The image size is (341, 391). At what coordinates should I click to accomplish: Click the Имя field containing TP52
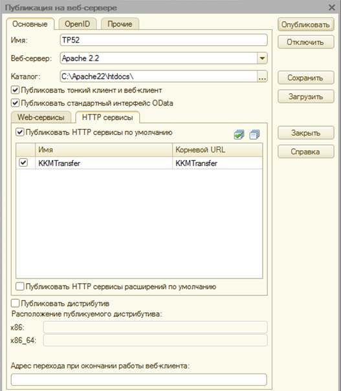[164, 40]
